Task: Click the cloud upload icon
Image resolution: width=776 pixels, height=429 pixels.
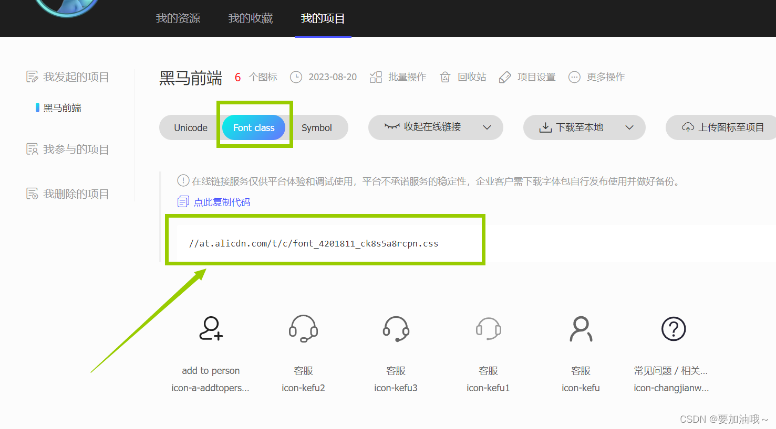Action: [x=688, y=127]
